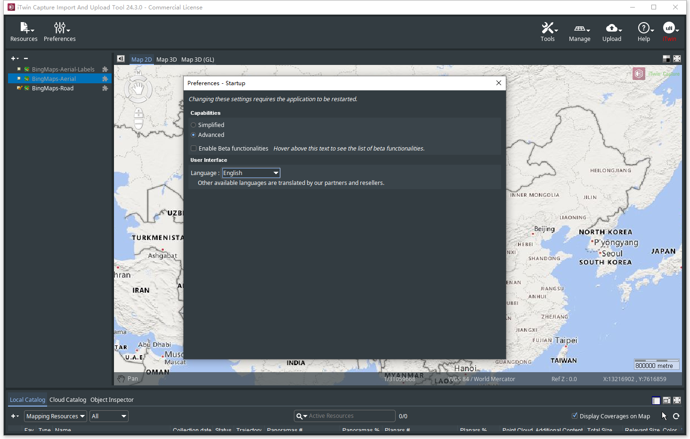Zoom out with the map minus control
This screenshot has height=439, width=690.
[x=138, y=124]
